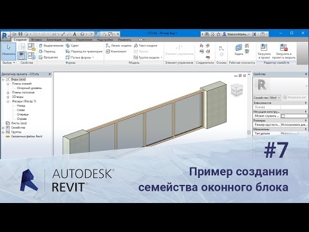Click the Open folder icon in quick access toolbar
Viewport: 309px width, 232px height.
pyautogui.click(x=14, y=34)
